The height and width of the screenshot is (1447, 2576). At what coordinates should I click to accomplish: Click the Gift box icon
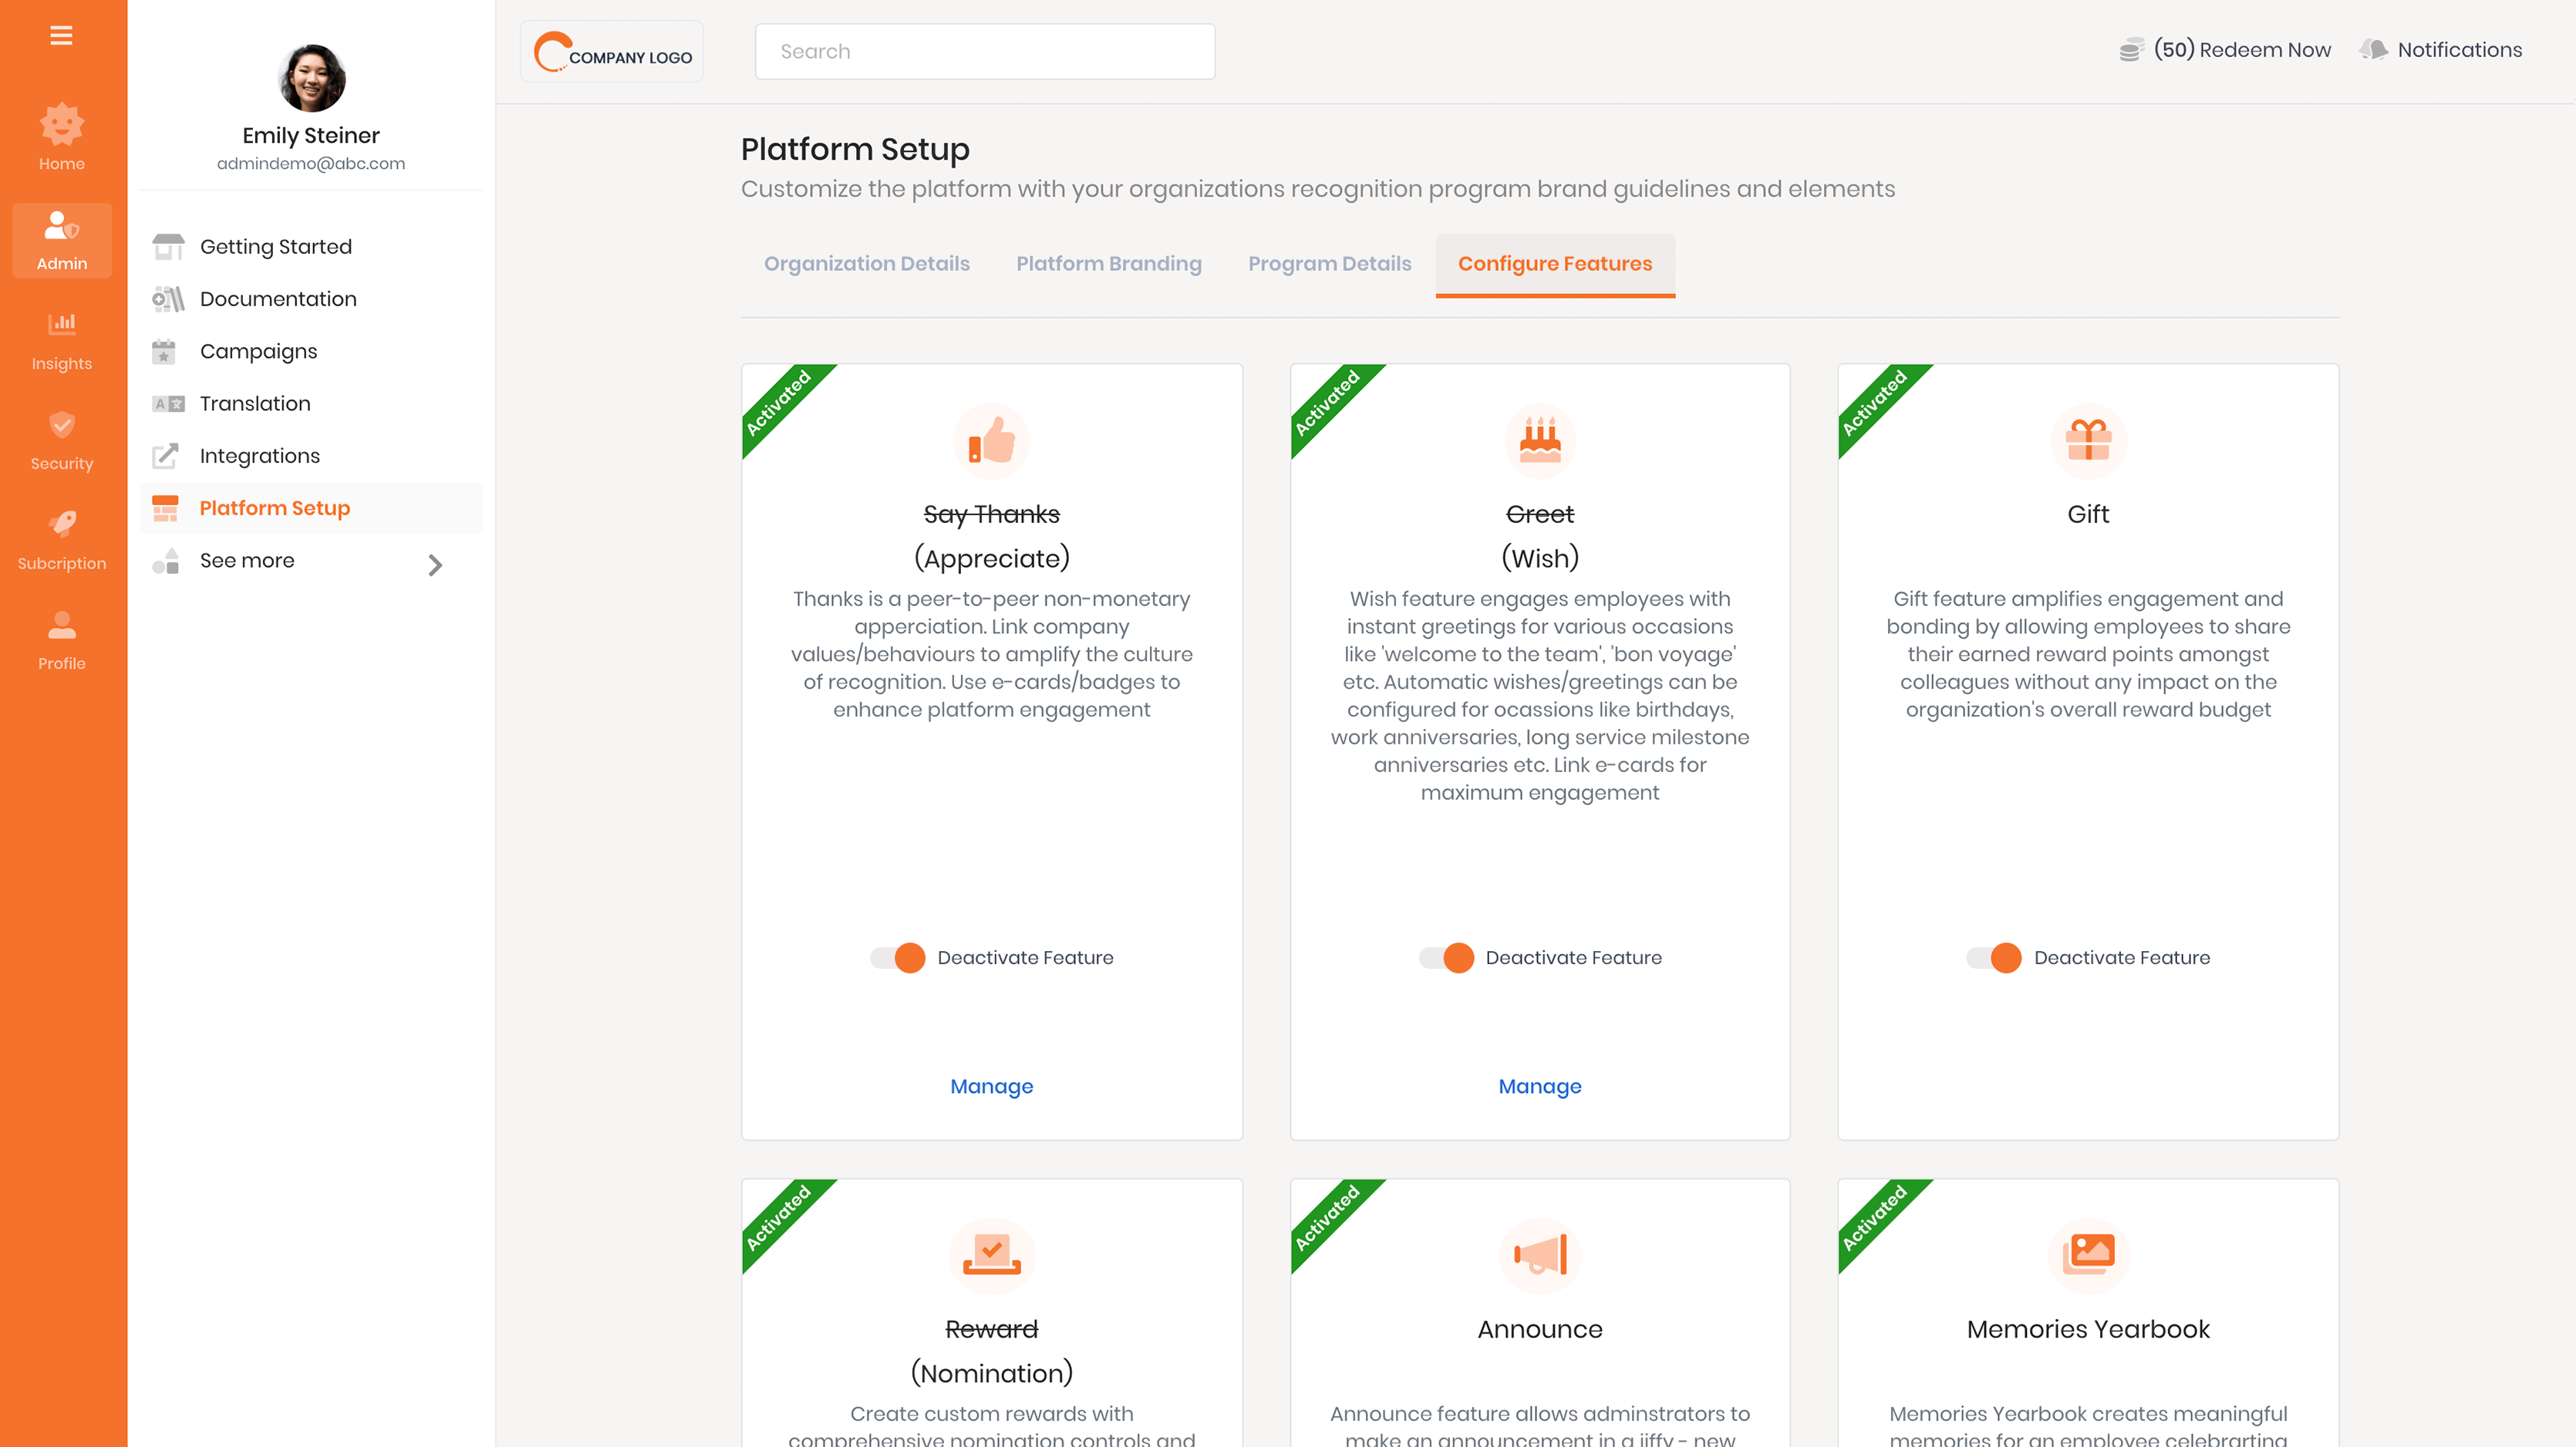click(2088, 441)
